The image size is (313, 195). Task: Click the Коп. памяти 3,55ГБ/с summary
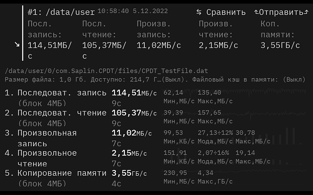tap(280, 34)
